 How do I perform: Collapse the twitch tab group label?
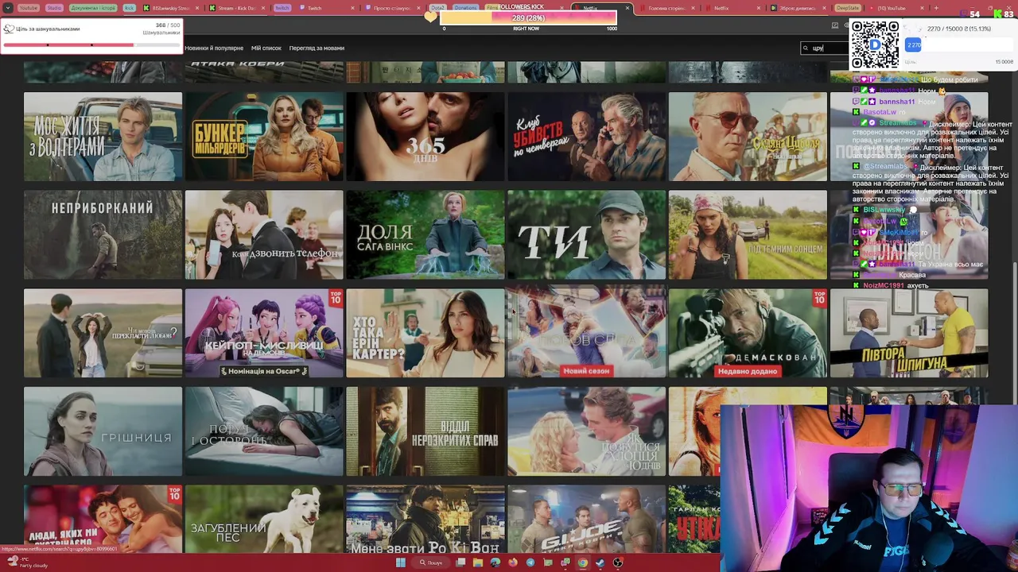tap(282, 8)
